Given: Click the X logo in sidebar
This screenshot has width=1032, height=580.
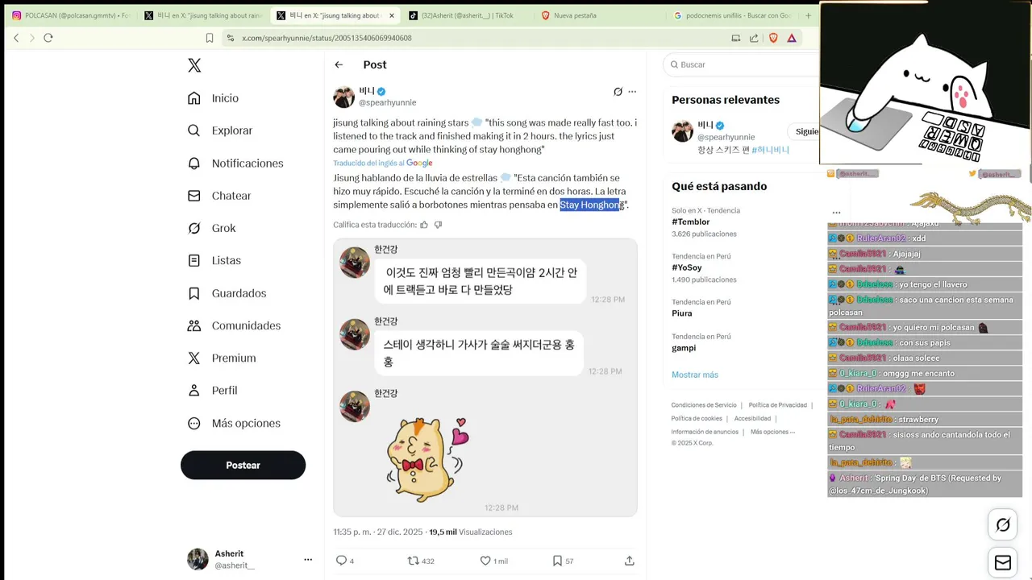Looking at the screenshot, I should 194,65.
